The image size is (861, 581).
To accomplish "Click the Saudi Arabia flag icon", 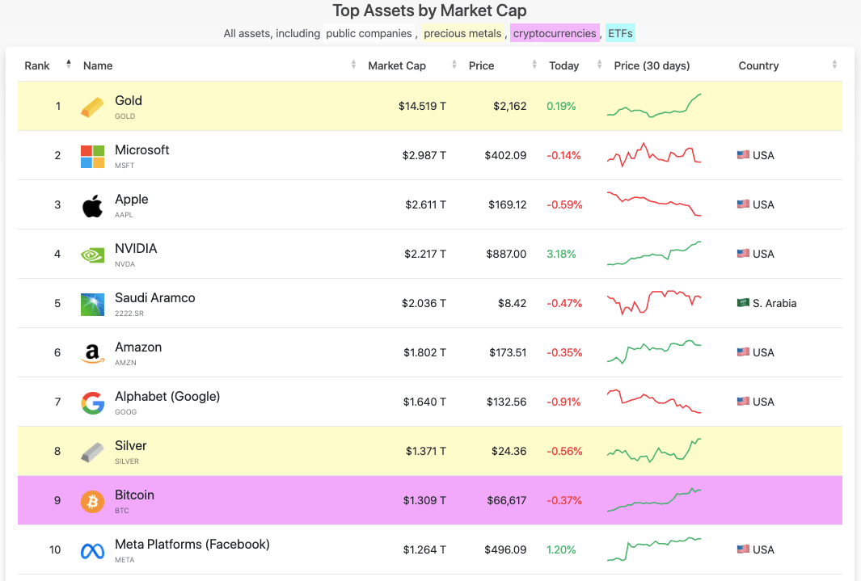I will [743, 303].
